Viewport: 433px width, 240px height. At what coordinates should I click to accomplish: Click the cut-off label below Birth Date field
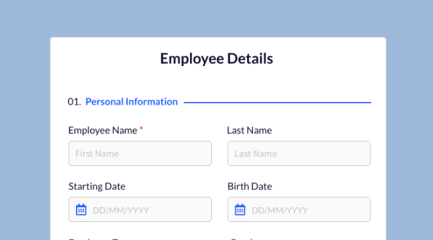point(242,239)
